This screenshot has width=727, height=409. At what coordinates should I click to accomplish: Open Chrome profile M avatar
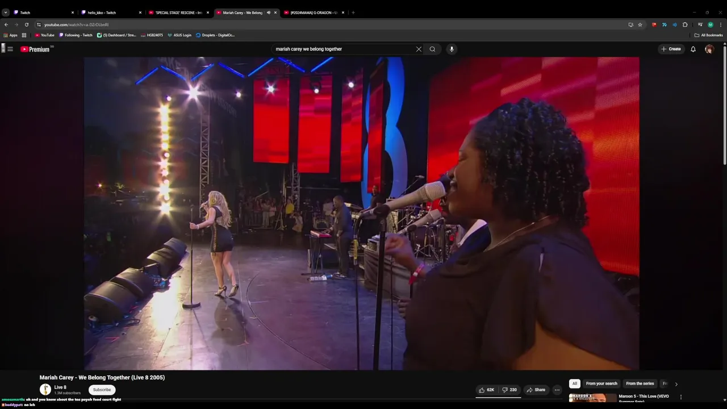pos(711,24)
